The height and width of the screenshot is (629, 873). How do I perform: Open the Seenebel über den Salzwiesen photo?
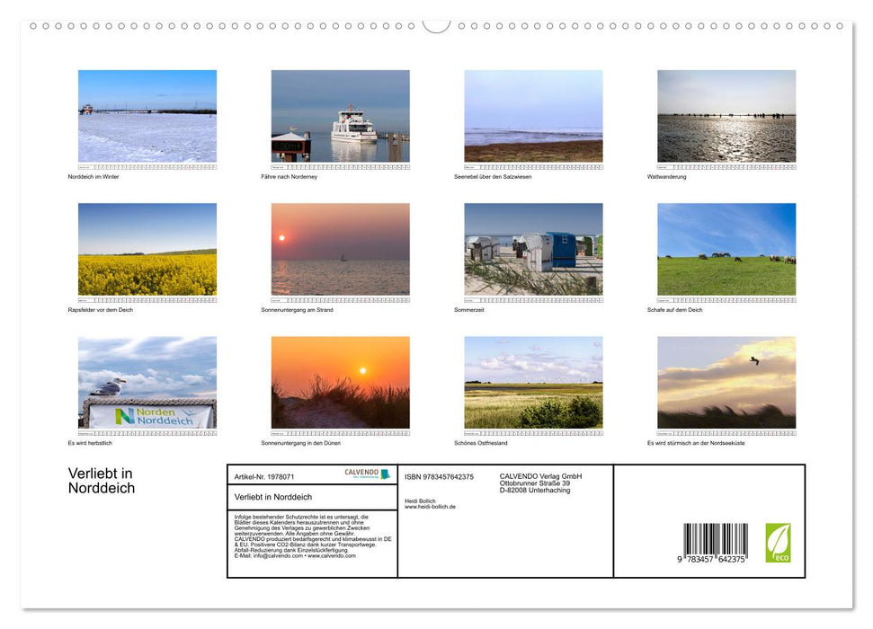click(x=533, y=116)
